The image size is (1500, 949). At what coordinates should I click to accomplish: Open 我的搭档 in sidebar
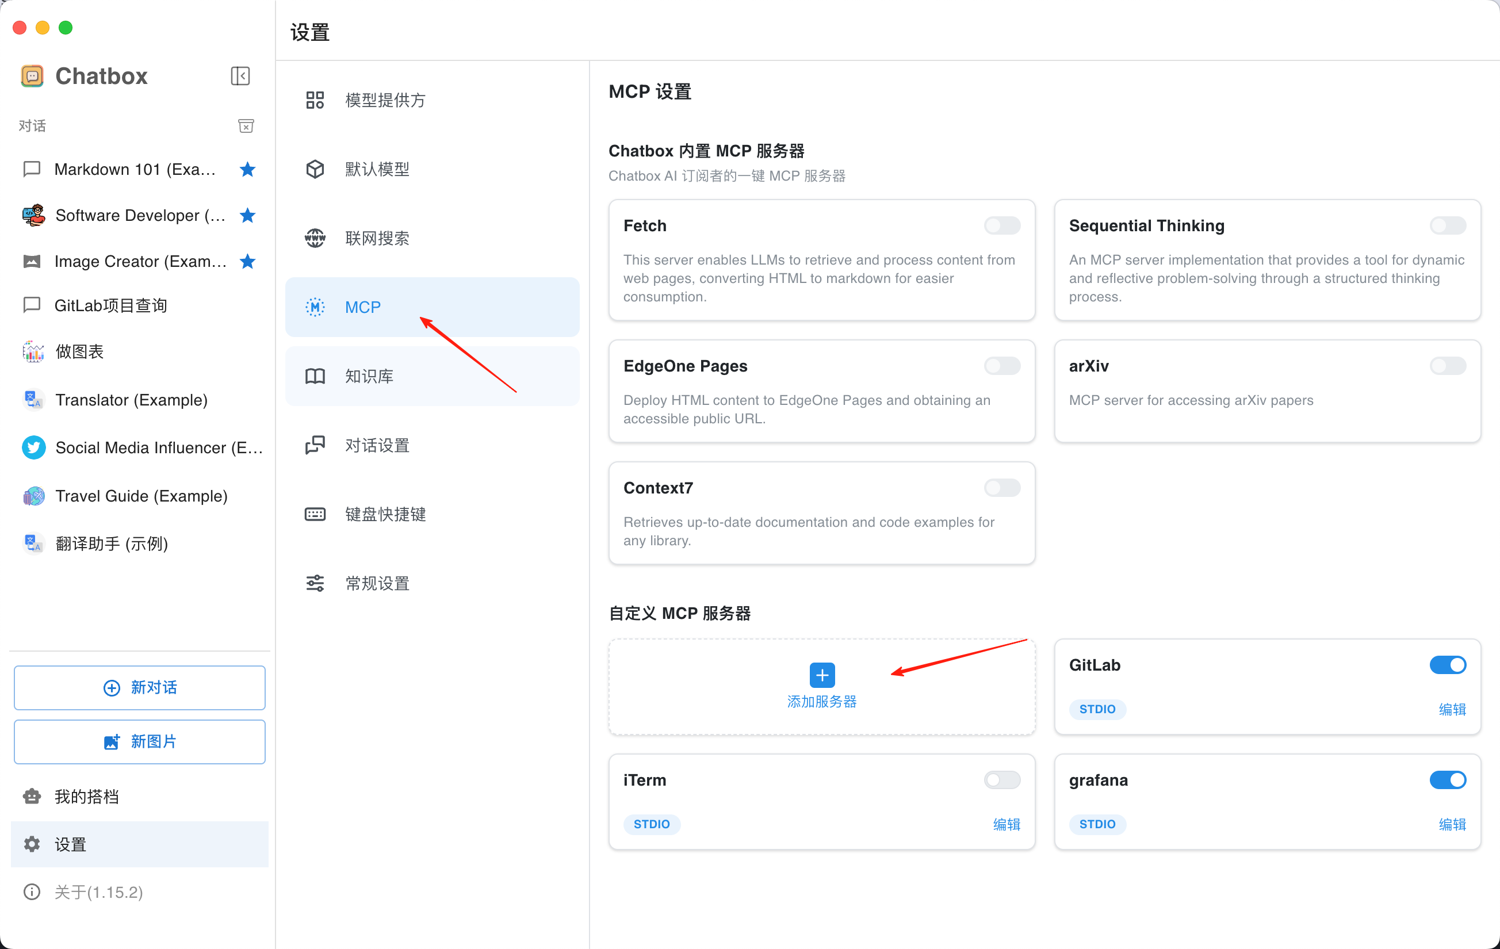tap(140, 797)
